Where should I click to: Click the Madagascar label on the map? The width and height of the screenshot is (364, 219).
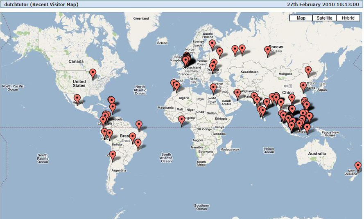click(229, 150)
